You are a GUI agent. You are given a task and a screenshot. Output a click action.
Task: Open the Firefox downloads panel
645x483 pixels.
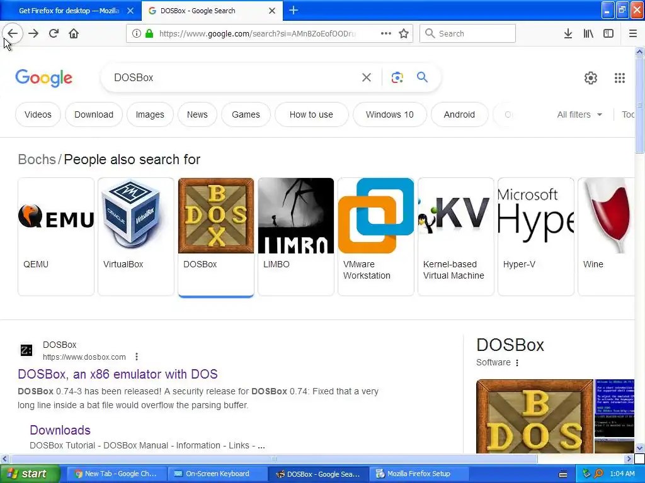click(568, 33)
